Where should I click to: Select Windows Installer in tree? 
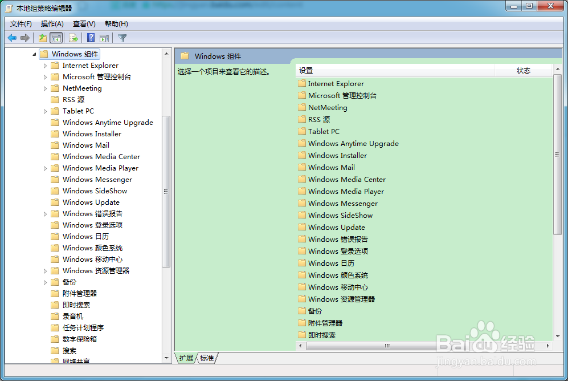pos(92,134)
